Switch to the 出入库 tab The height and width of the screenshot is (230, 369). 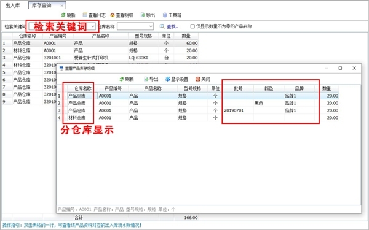(13, 6)
